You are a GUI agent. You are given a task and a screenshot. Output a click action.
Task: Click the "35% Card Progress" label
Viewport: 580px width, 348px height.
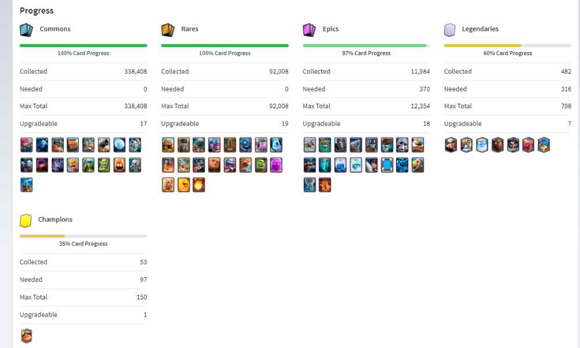(83, 244)
